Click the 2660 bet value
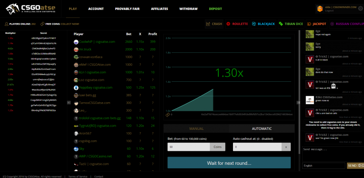 click(129, 42)
